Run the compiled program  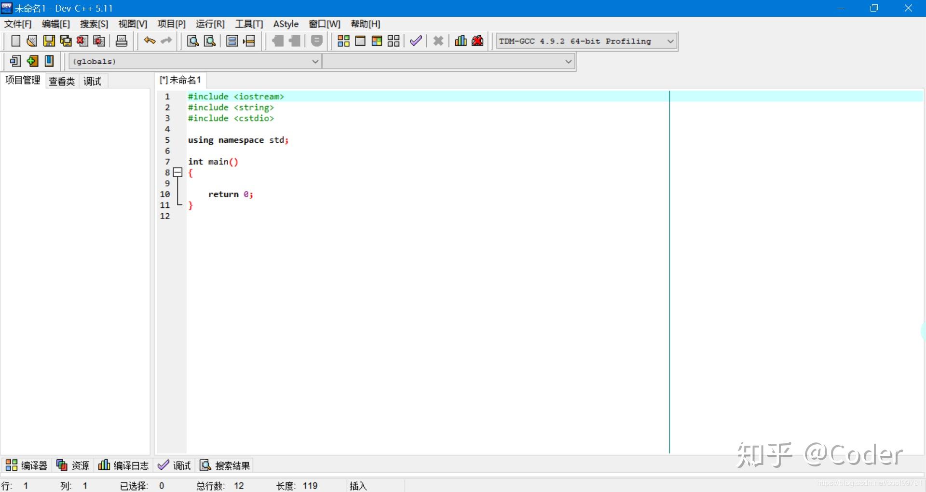tap(360, 41)
